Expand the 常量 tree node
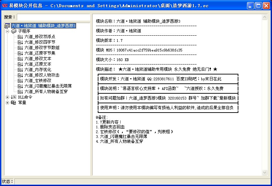Image resolution: width=272 pixels, height=186 pixels. (7, 103)
